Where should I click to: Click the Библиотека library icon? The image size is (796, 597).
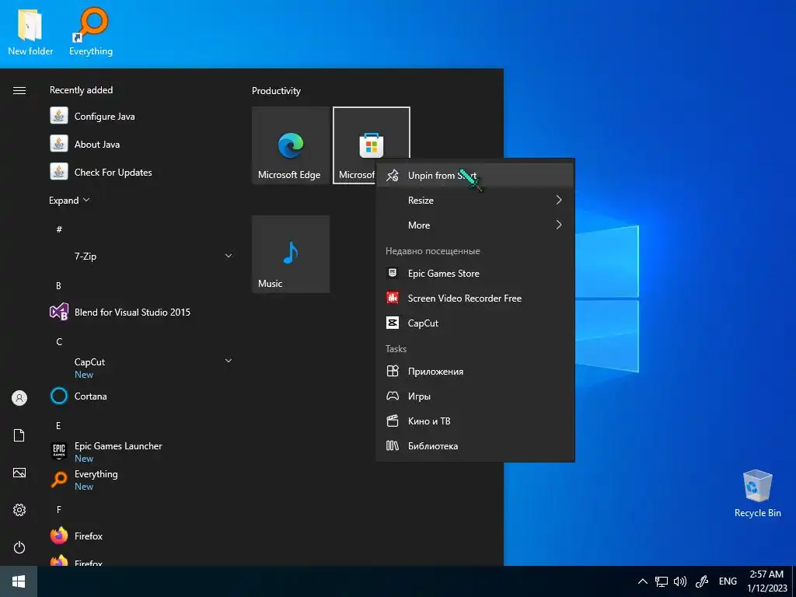[393, 445]
